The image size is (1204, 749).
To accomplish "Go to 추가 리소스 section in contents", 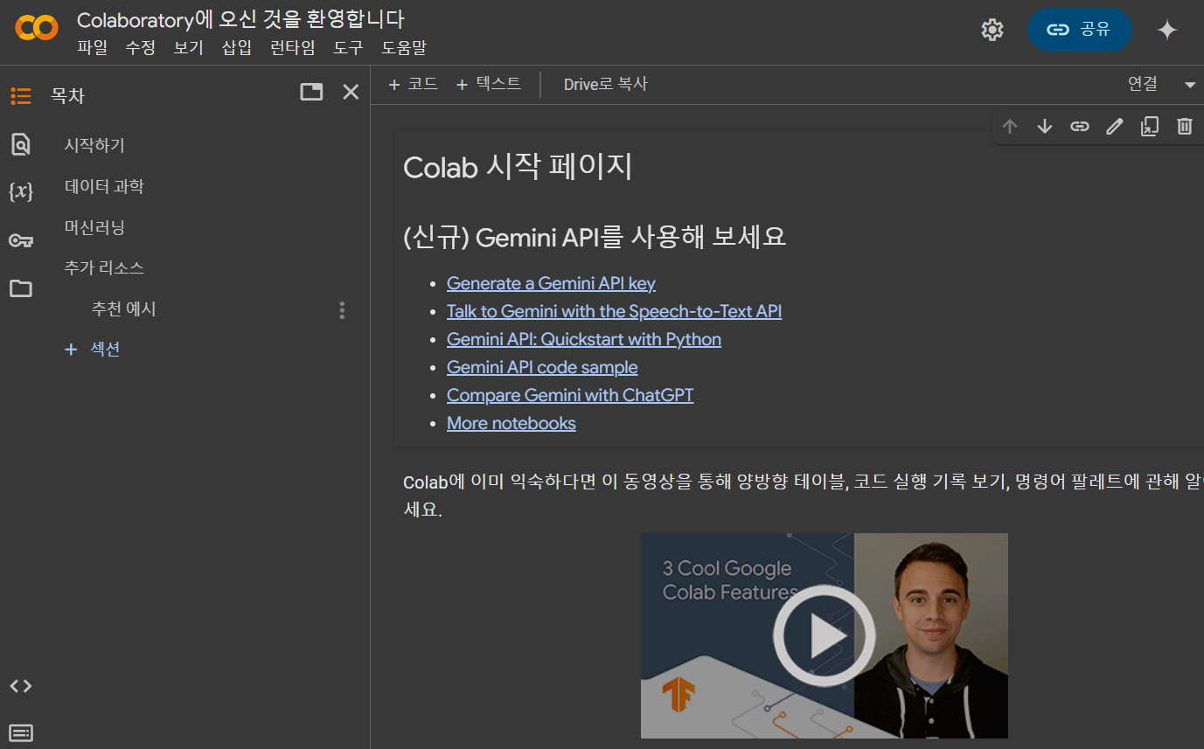I will point(104,267).
